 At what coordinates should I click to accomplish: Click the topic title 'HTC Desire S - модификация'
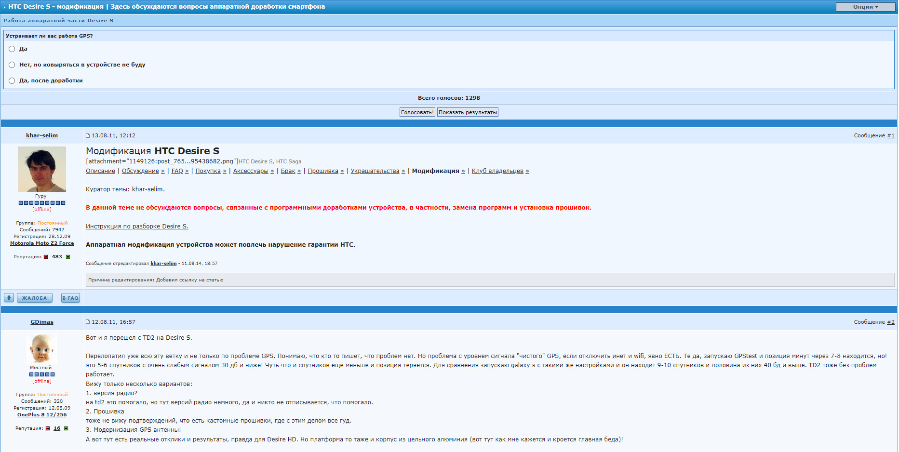[56, 7]
